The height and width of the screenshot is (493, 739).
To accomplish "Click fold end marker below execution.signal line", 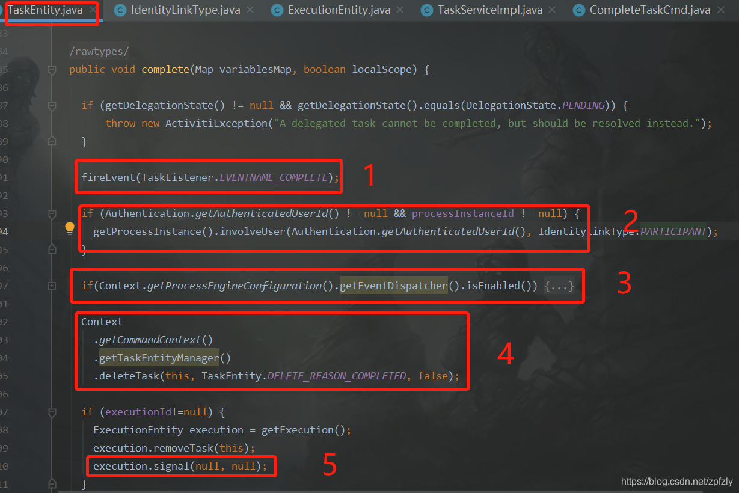I will coord(52,484).
